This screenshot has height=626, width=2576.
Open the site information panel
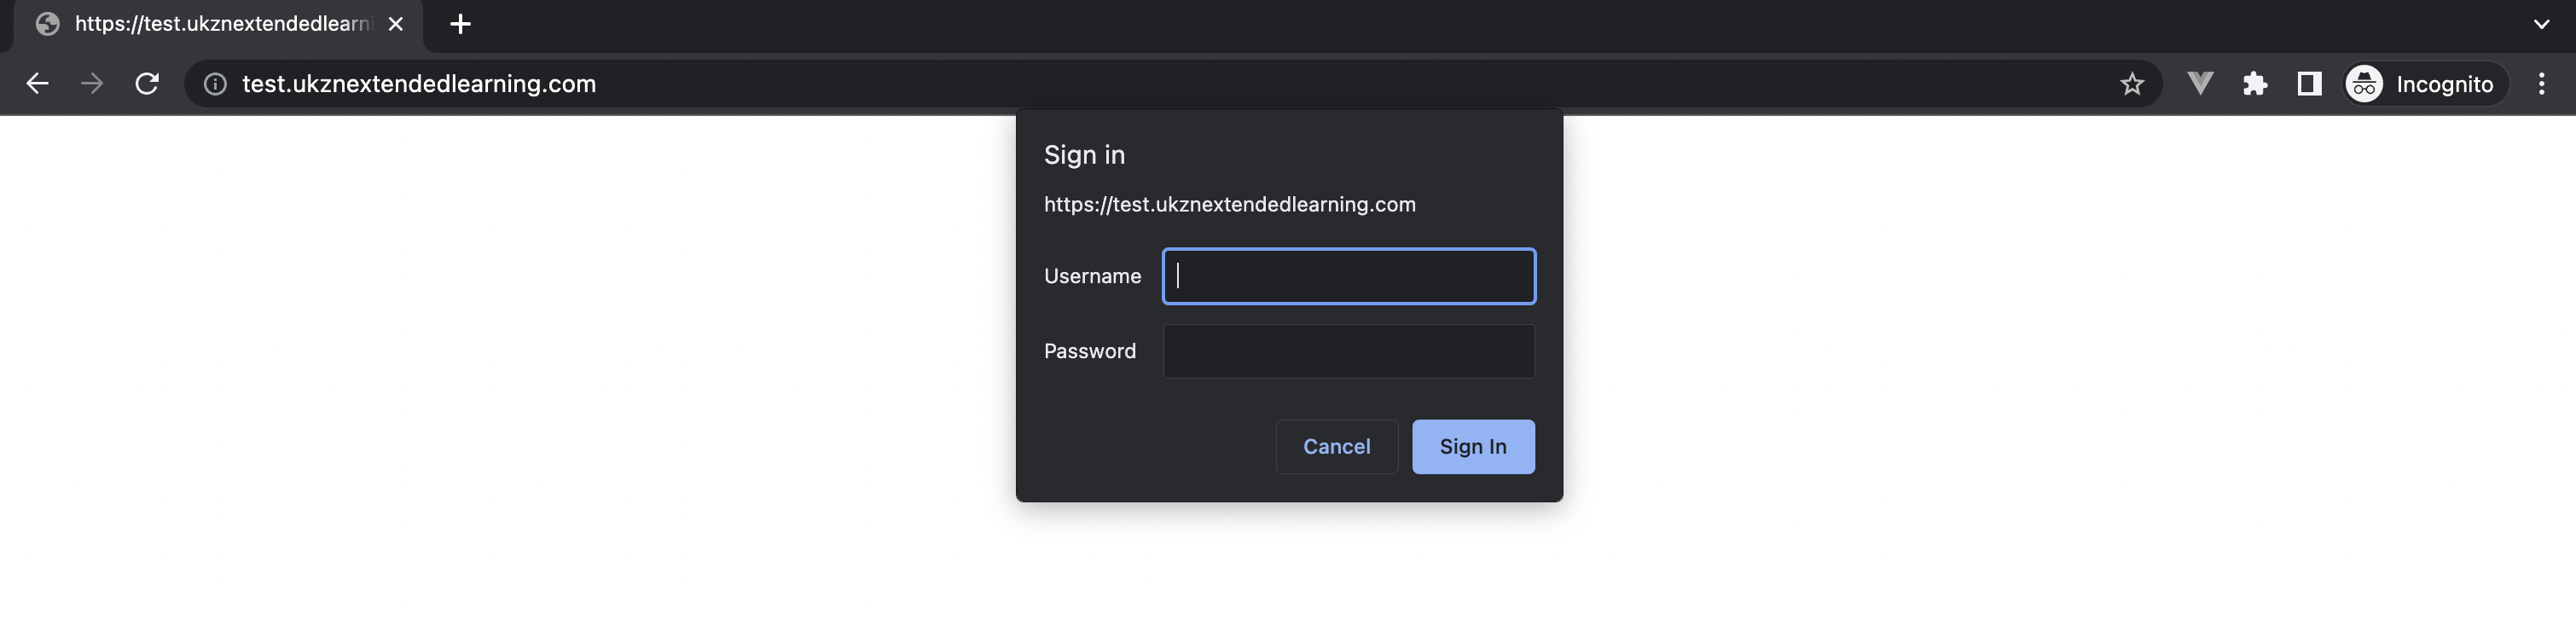[215, 84]
